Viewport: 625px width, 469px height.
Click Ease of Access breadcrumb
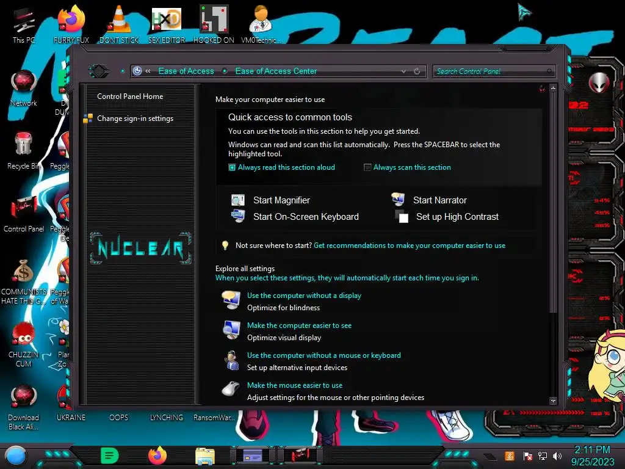[x=186, y=71]
